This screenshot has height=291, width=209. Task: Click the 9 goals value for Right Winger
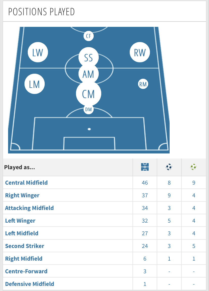tap(169, 196)
